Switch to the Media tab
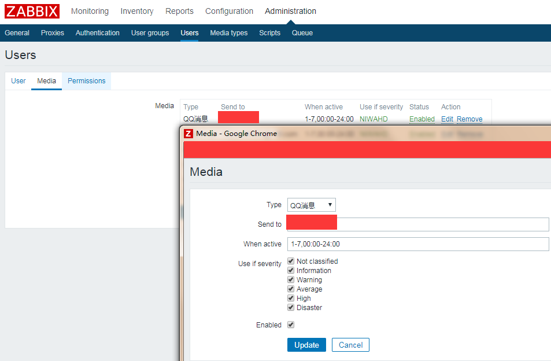 [x=46, y=81]
